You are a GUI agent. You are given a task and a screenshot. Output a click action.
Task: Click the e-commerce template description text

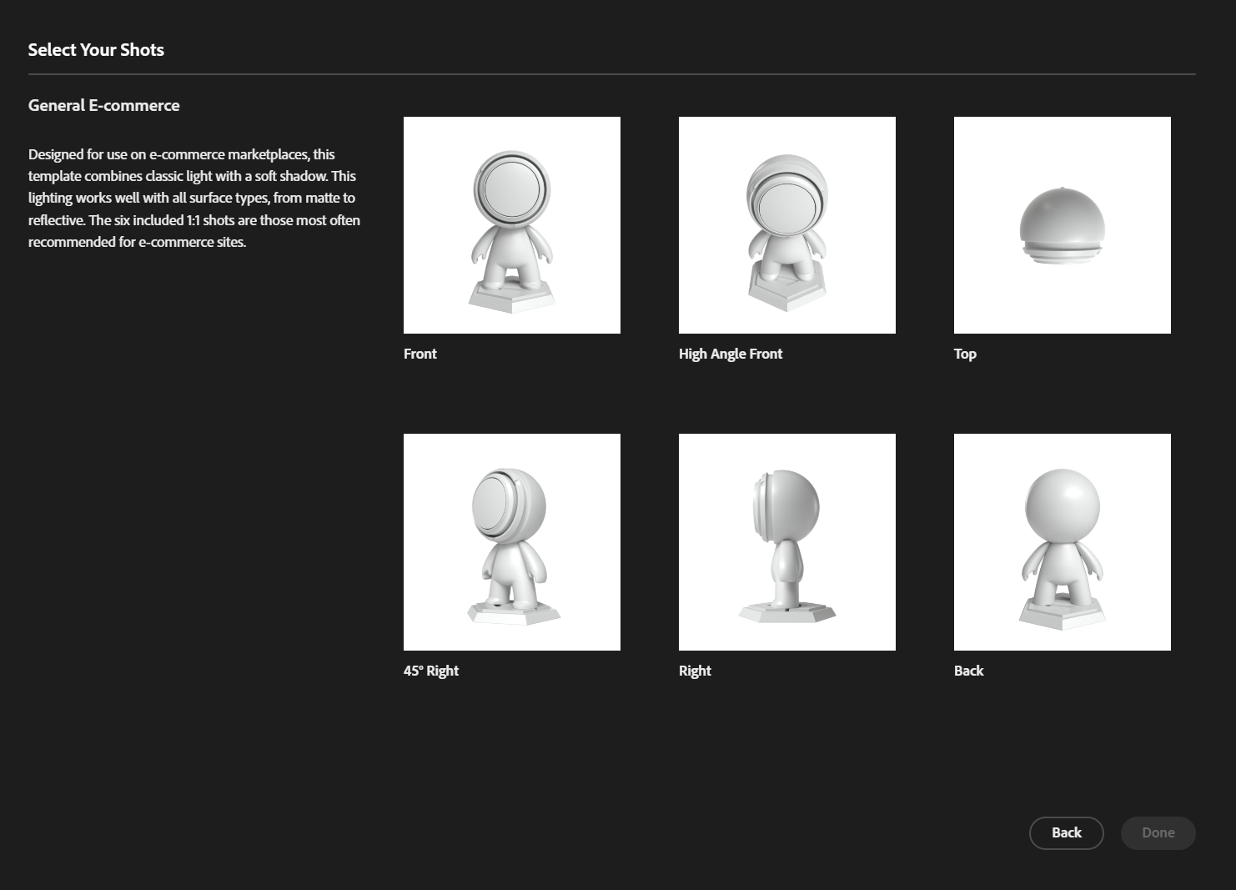coord(193,198)
